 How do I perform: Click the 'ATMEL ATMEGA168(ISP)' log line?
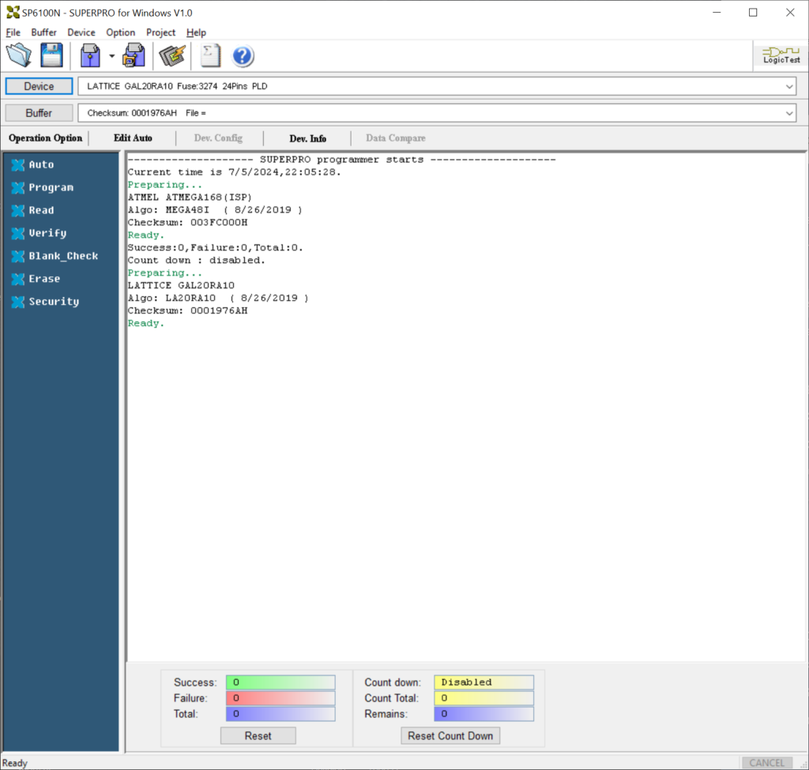tap(190, 197)
